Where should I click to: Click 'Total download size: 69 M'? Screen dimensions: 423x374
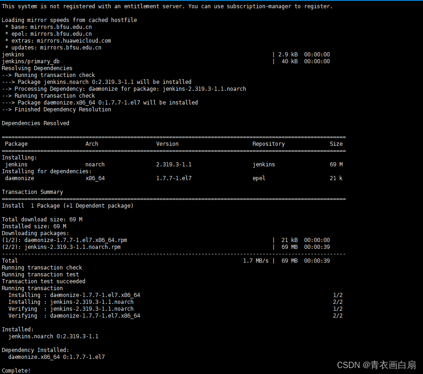tap(42, 220)
